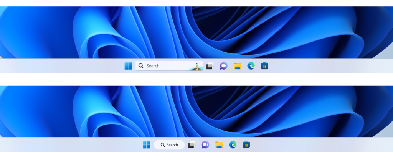Launch Teams Chat from the lower taskbar
The image size is (393, 152).
point(205,145)
